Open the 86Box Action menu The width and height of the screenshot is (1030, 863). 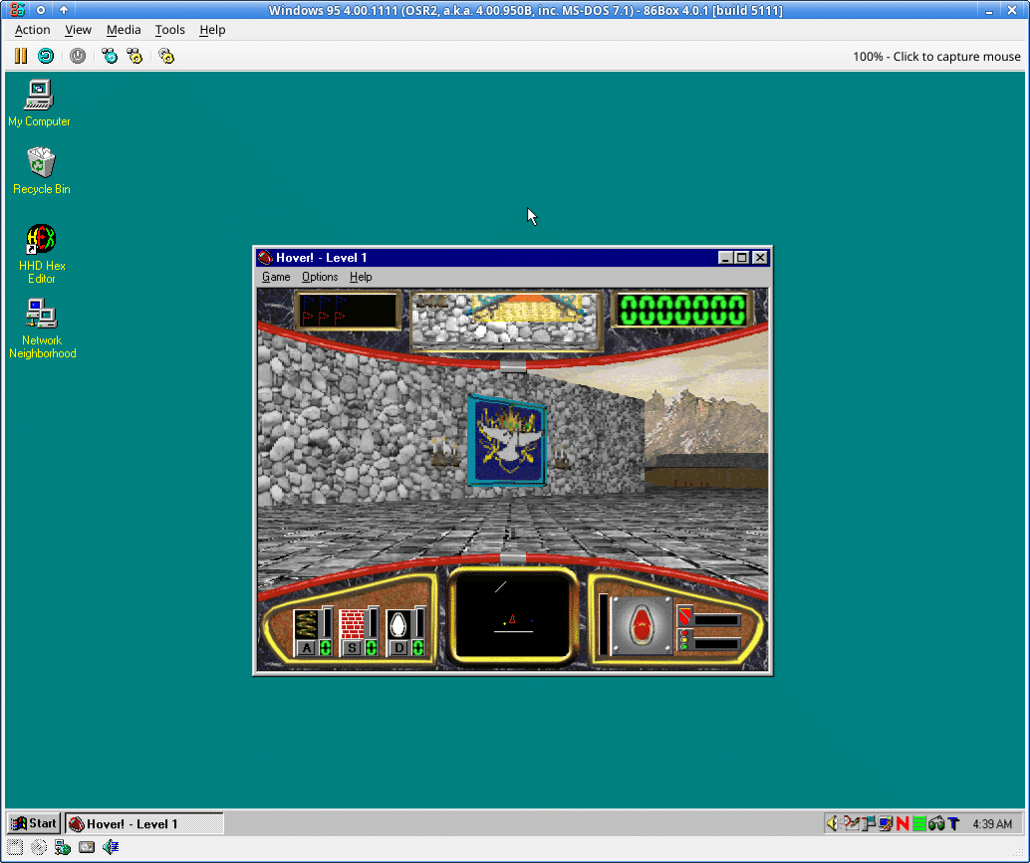[32, 30]
